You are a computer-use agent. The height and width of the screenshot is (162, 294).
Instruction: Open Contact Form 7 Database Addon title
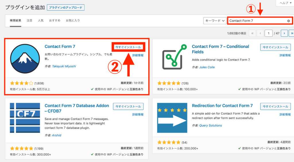(77, 108)
